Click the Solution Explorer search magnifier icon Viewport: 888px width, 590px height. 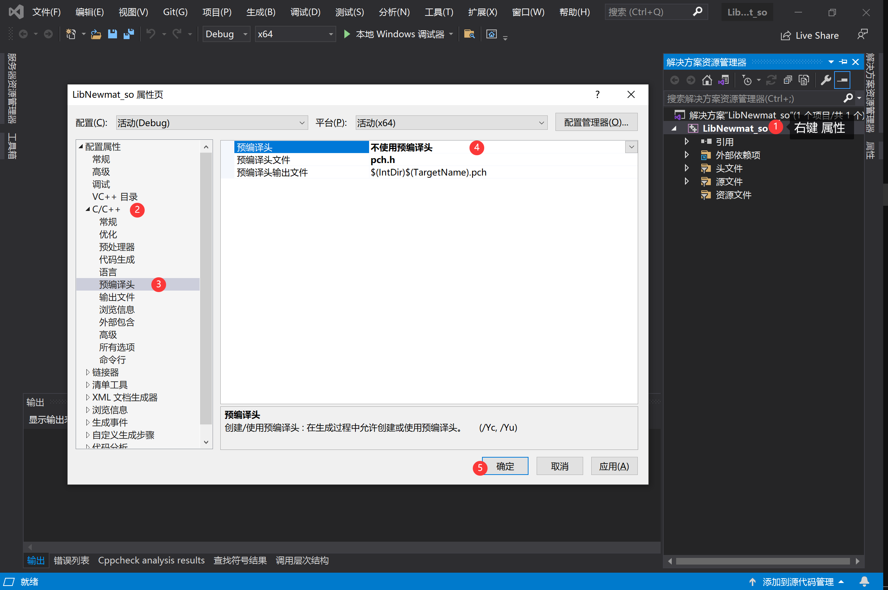coord(848,98)
